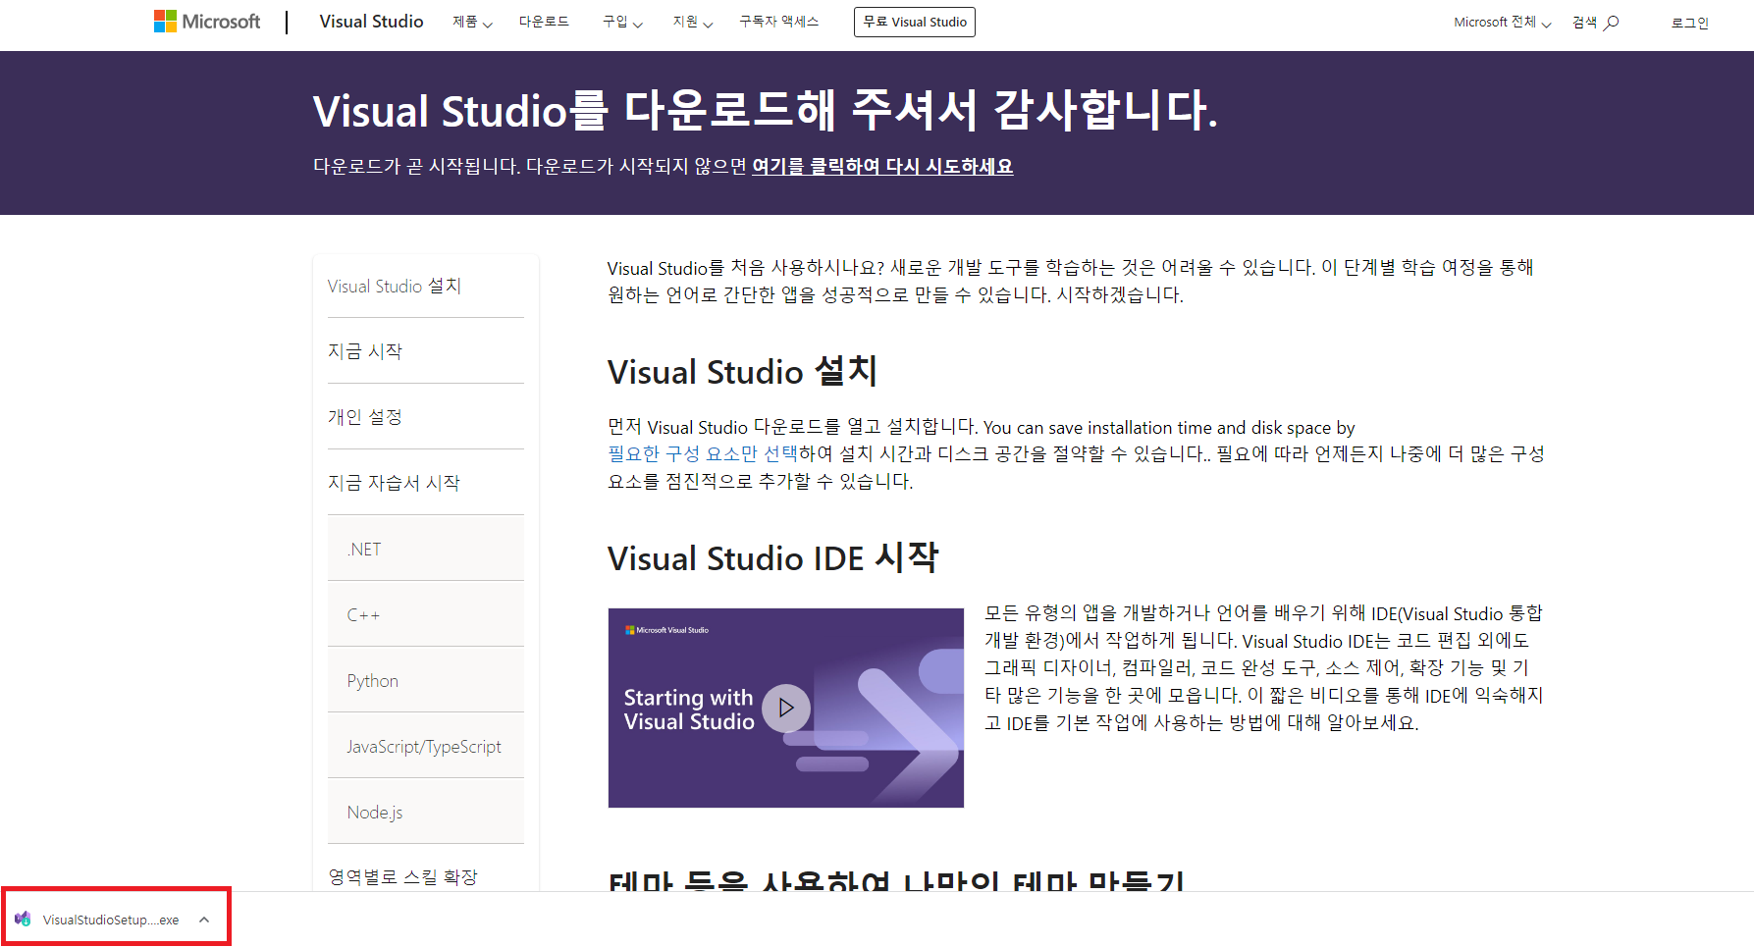Follow the 필요한 구성 요소만 선택 link
This screenshot has width=1754, height=947.
[703, 453]
